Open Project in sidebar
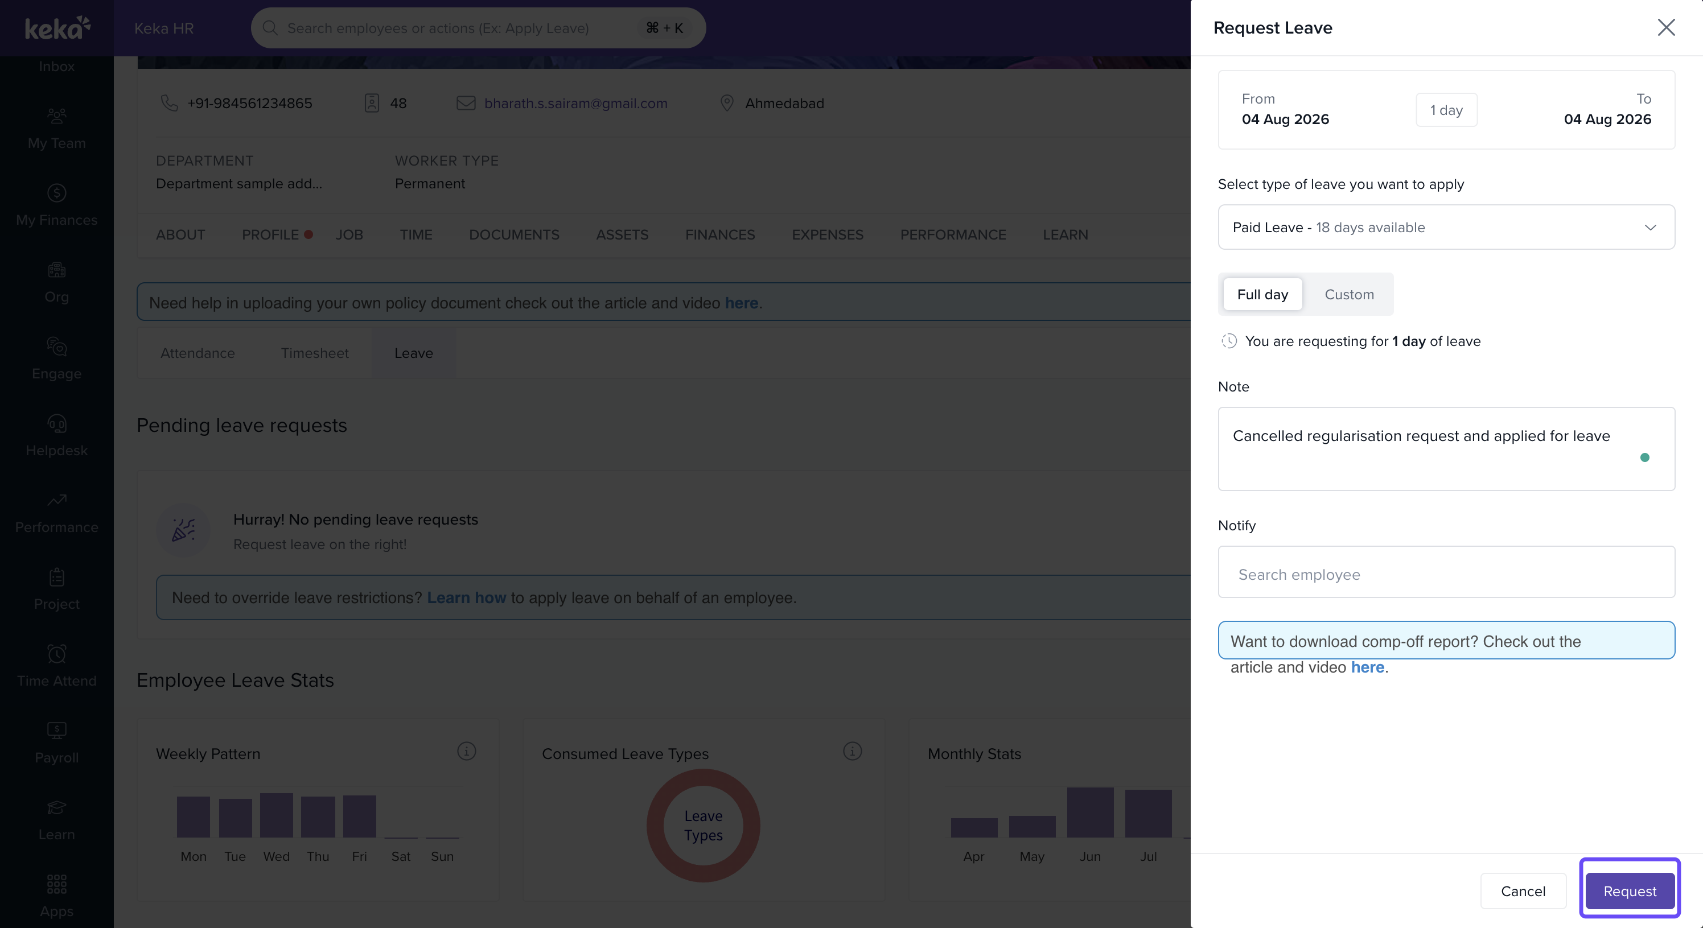The width and height of the screenshot is (1703, 928). pyautogui.click(x=57, y=589)
